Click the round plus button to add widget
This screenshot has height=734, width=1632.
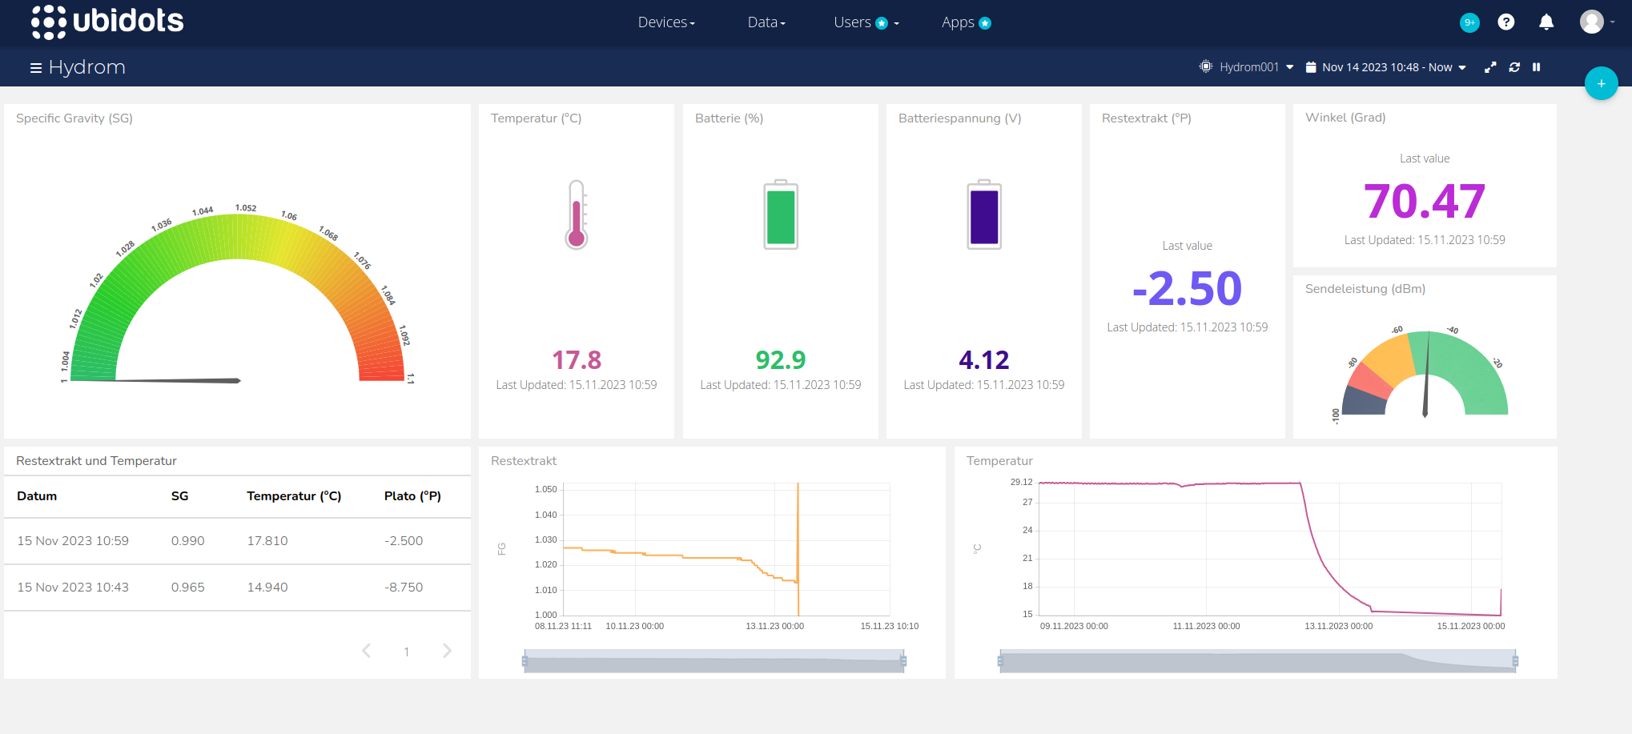tap(1601, 83)
